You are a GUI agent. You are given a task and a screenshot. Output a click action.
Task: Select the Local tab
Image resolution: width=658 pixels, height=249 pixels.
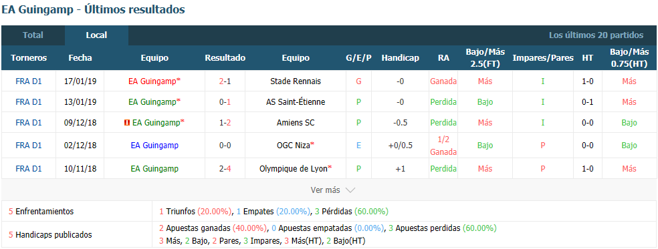(x=96, y=35)
